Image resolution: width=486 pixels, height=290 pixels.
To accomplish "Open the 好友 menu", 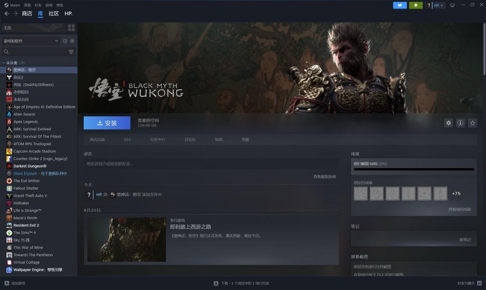I will coord(38,5).
